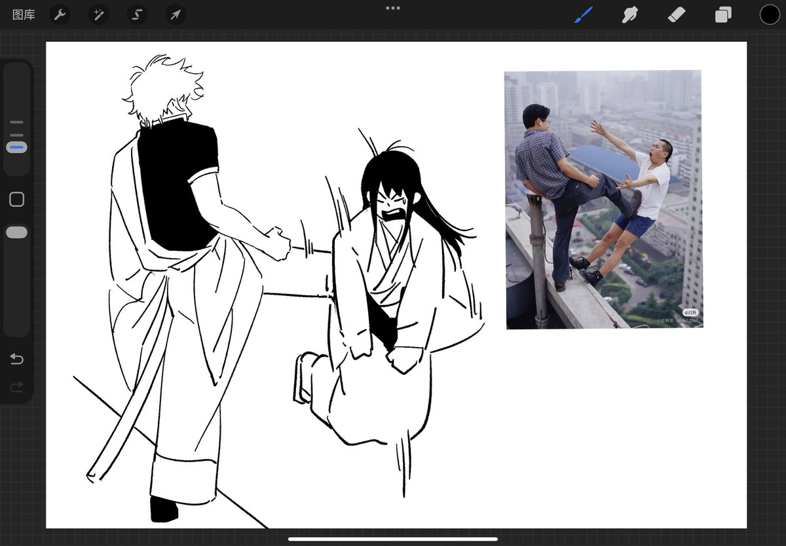786x546 pixels.
Task: Tap the iPad home indicator bar
Action: pos(393,539)
